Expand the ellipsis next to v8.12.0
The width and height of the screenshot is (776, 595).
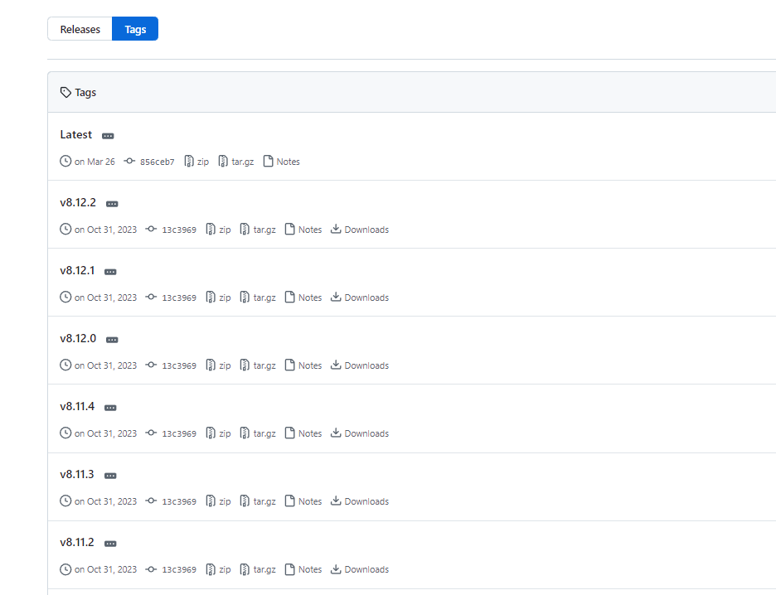(x=113, y=340)
